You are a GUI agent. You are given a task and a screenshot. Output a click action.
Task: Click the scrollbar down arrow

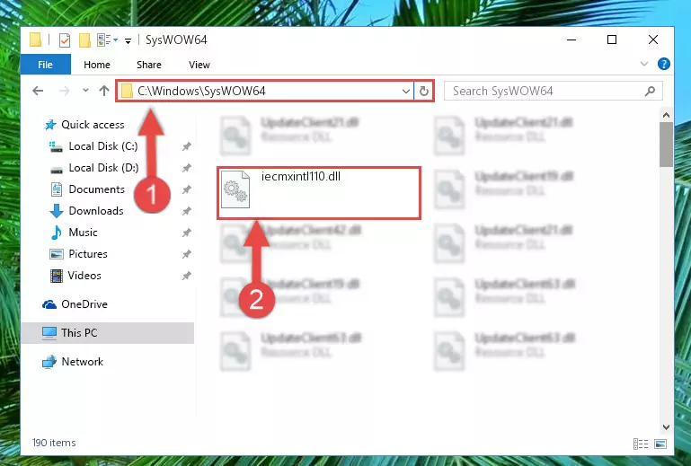[666, 426]
